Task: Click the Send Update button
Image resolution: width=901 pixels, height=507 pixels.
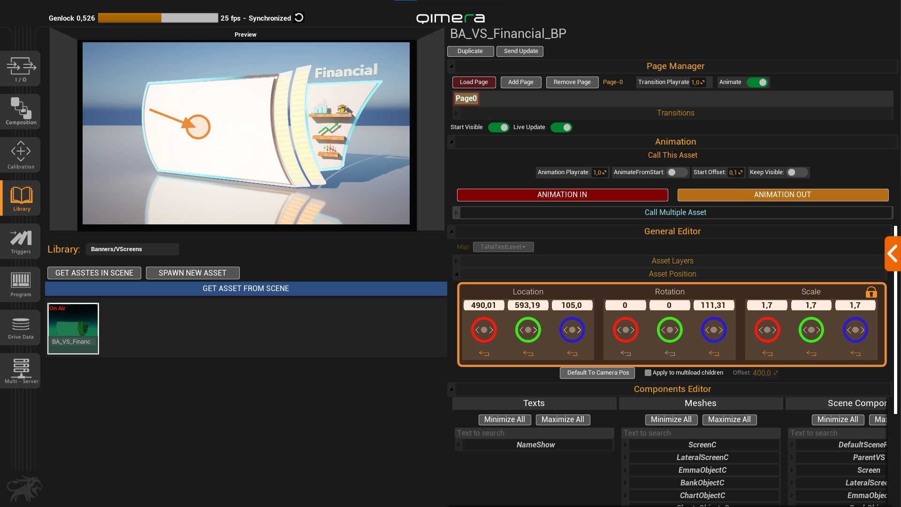Action: 520,51
